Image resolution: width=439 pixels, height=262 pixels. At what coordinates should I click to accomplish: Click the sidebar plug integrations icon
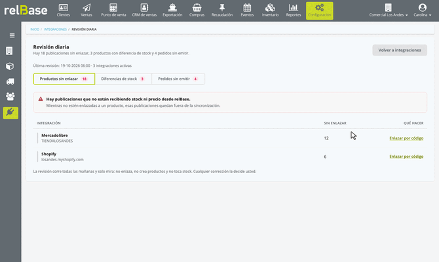(10, 113)
